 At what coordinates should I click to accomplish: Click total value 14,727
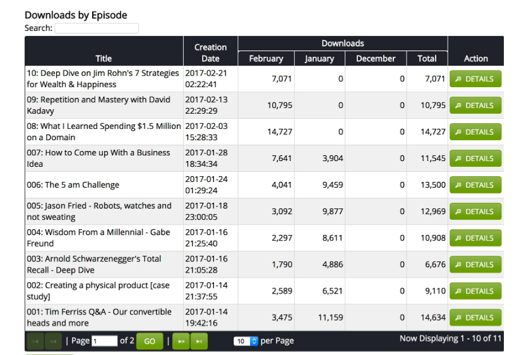pyautogui.click(x=433, y=132)
